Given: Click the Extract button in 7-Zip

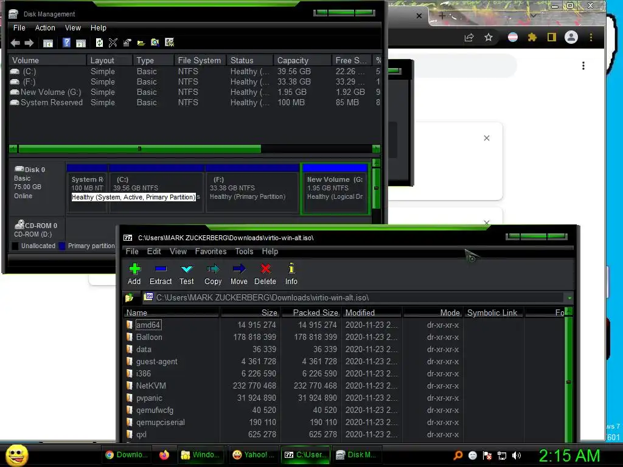Looking at the screenshot, I should point(161,274).
